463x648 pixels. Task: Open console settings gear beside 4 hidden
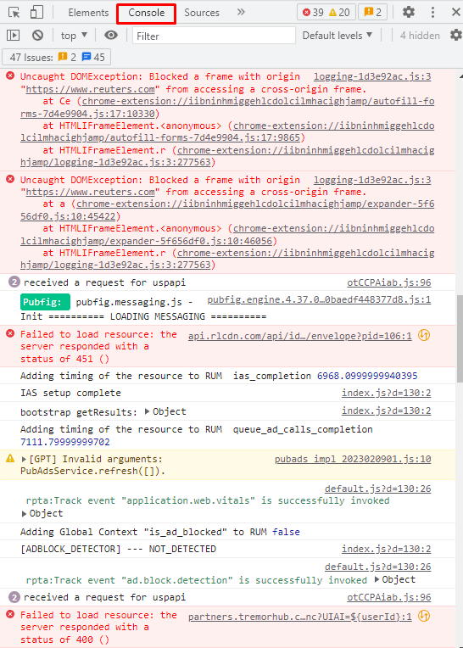456,35
